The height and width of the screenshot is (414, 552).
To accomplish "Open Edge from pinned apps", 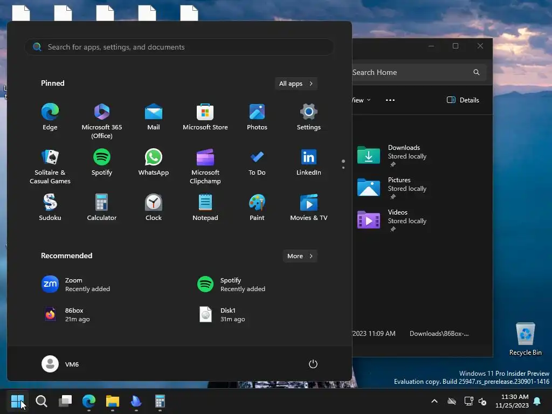I will pos(50,117).
